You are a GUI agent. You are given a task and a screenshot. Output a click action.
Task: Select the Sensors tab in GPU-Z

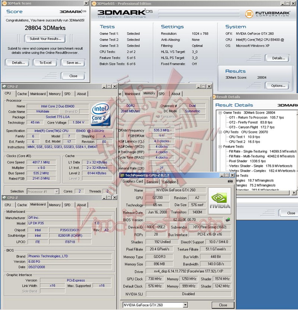point(152,182)
